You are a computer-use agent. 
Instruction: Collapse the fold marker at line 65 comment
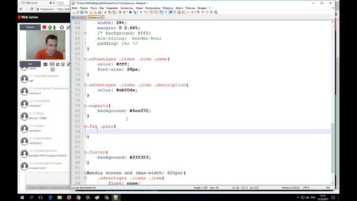tap(85, 33)
